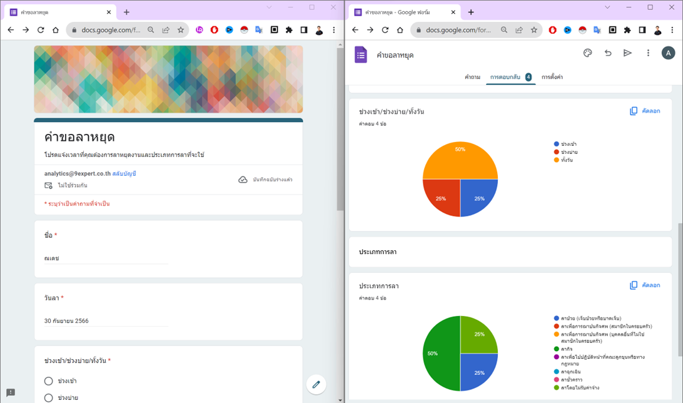Click the Pokeball extension icon in the toolbar
Image resolution: width=683 pixels, height=403 pixels.
243,29
